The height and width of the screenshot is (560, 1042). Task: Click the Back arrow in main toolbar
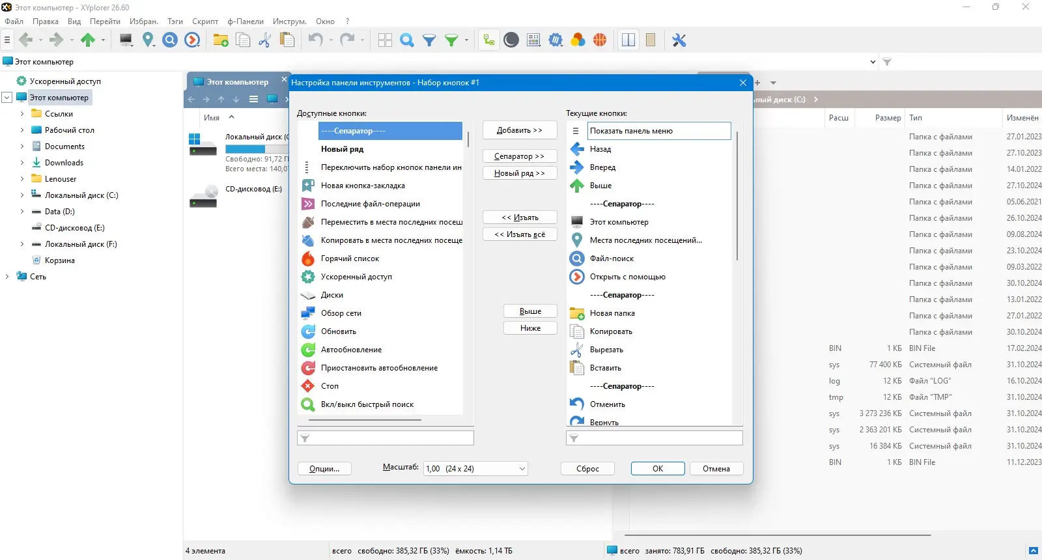(25, 40)
